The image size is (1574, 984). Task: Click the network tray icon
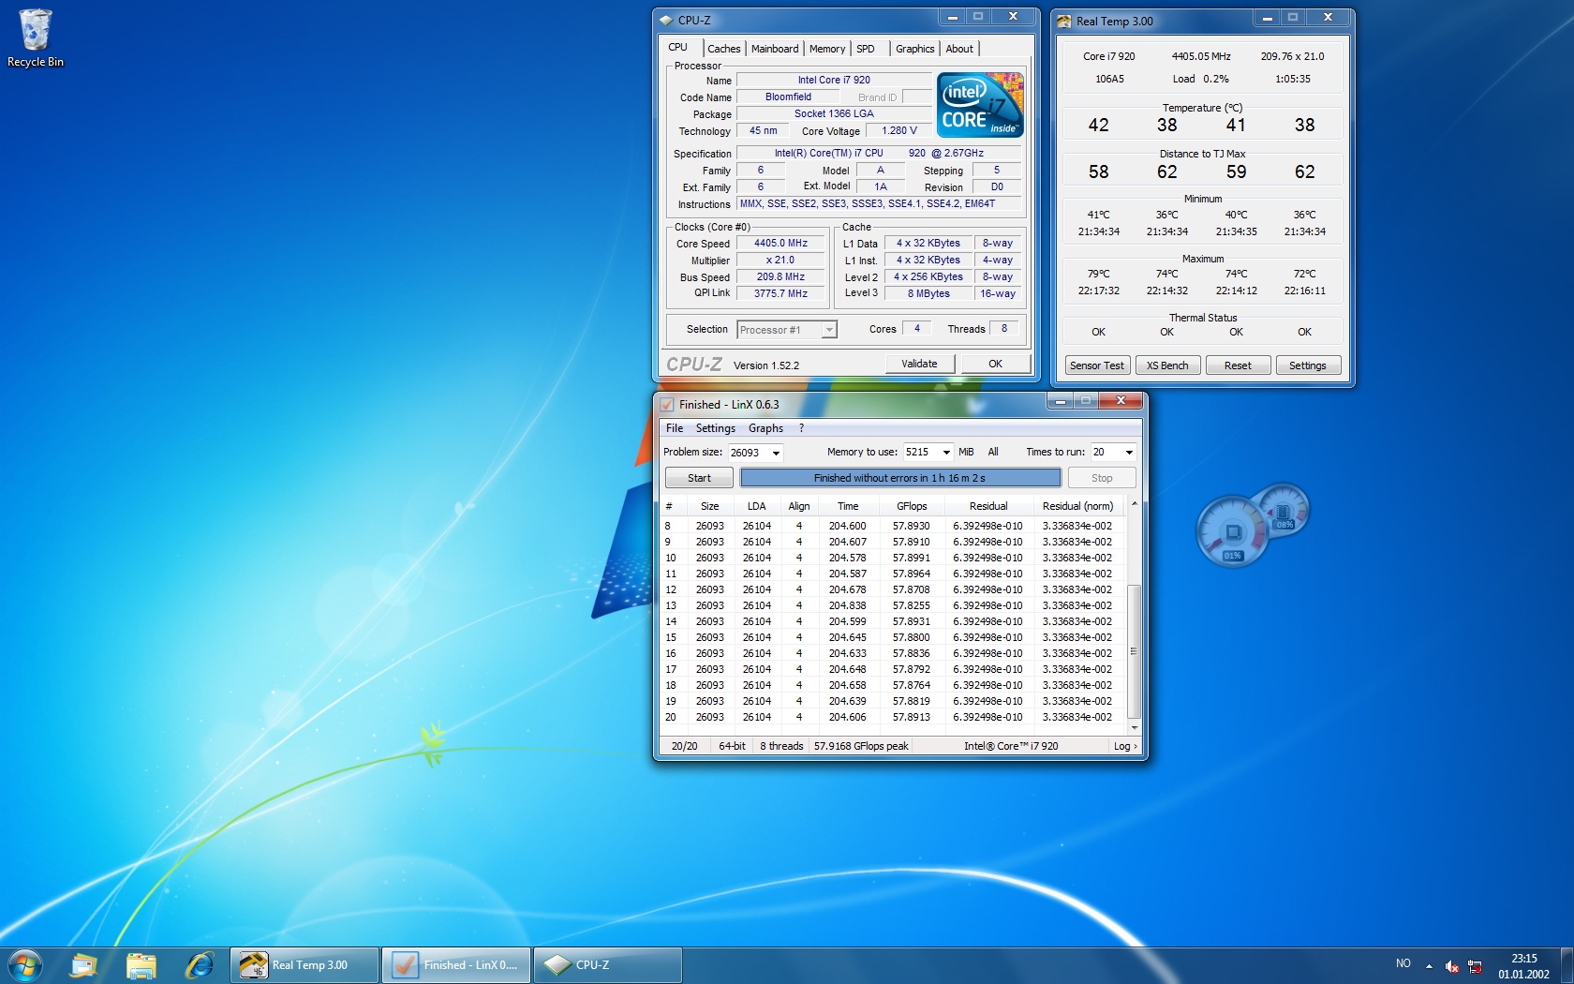coord(1475,965)
